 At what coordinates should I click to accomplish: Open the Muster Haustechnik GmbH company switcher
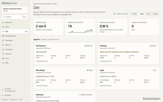pos(15,10)
